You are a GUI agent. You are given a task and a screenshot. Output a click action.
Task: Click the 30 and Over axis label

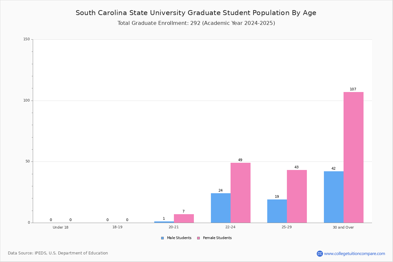point(343,227)
